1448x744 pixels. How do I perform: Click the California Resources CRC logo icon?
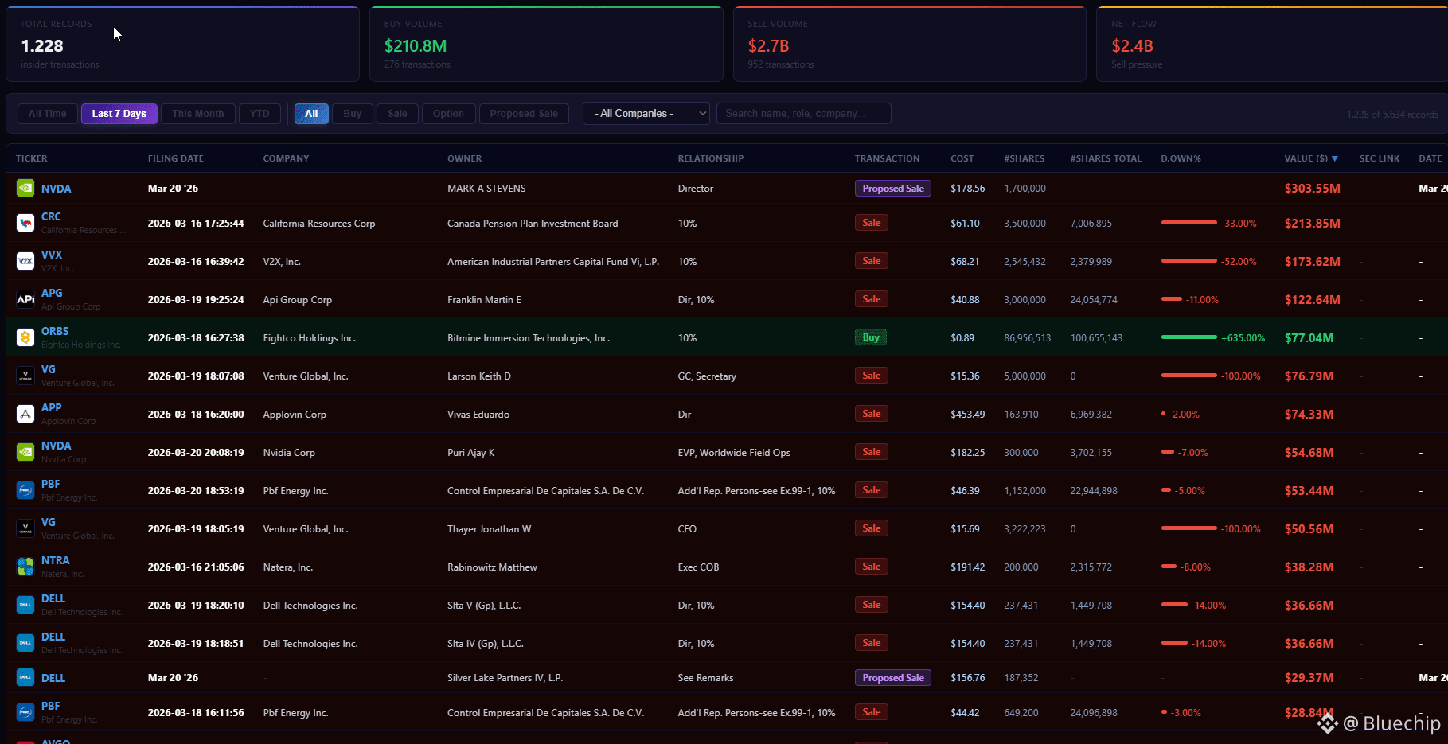click(25, 223)
